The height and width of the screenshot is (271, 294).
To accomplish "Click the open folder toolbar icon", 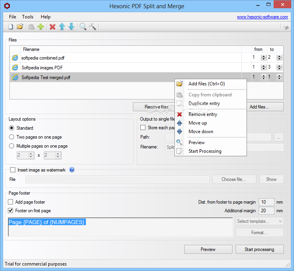I will click(x=20, y=27).
